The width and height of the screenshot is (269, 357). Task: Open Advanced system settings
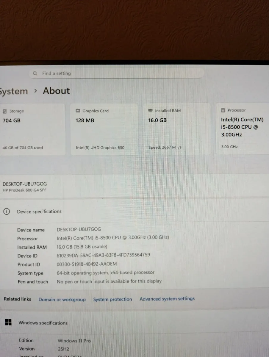(167, 299)
